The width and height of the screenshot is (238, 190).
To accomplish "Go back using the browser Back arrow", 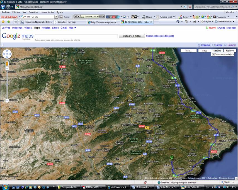I will tap(3, 7).
